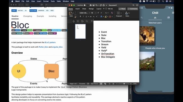Apply Subscript formatting
183x102 pixels.
click(94, 16)
